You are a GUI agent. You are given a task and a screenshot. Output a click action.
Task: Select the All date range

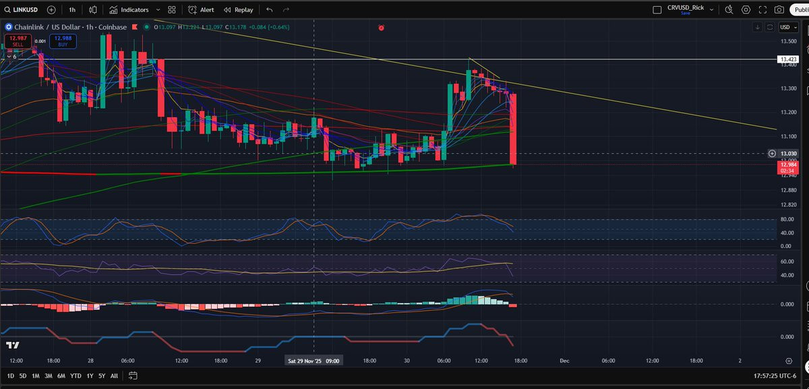(114, 376)
